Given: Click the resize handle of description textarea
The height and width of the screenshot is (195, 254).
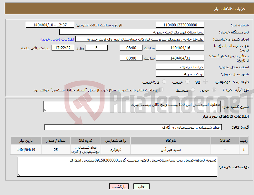Looking at the screenshot, I should tap(45, 110).
